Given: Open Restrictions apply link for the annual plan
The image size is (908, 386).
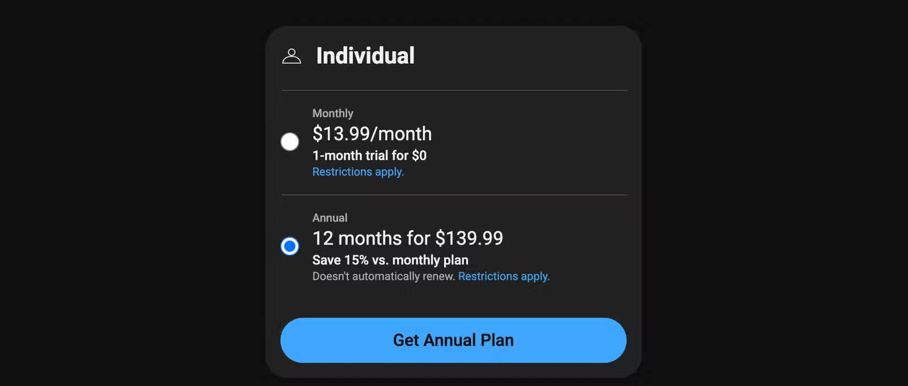Looking at the screenshot, I should (x=504, y=276).
